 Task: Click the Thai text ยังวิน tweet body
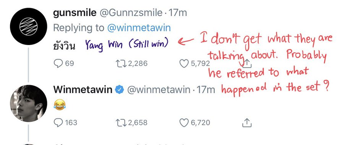point(65,45)
